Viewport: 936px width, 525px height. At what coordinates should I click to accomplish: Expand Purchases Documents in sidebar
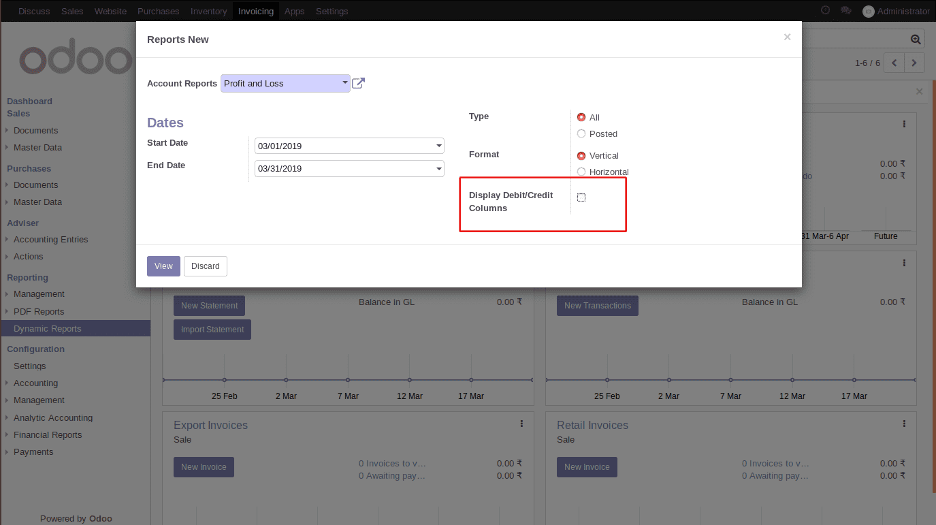(x=35, y=185)
